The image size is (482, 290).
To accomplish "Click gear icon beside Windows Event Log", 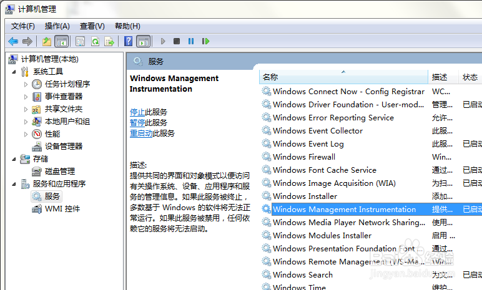I will (266, 143).
